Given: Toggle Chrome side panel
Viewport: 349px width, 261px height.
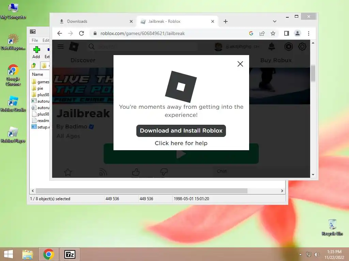Looking at the screenshot, I should [x=286, y=33].
